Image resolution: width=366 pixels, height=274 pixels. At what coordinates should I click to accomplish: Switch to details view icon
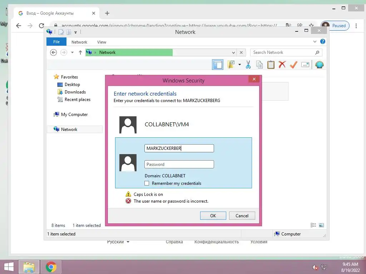click(x=313, y=225)
